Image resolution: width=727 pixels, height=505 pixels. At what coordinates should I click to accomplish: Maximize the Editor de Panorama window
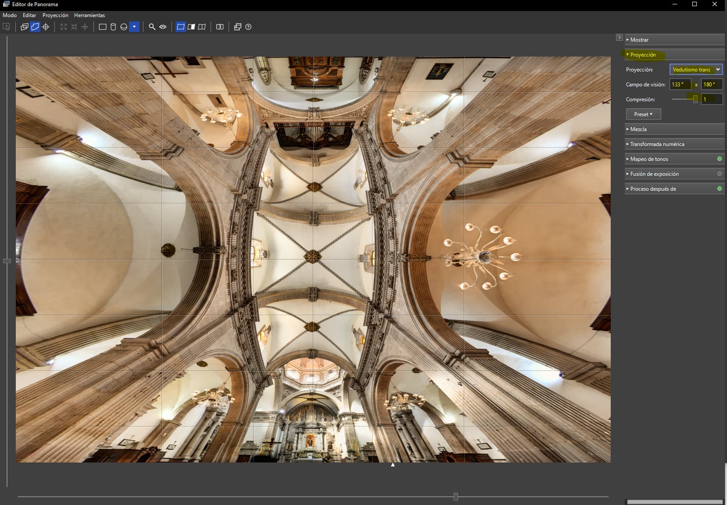click(x=695, y=4)
